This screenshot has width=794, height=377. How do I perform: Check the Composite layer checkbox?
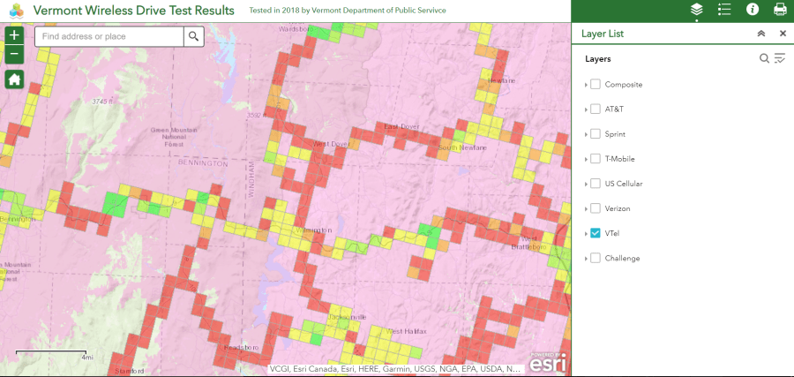pyautogui.click(x=595, y=85)
